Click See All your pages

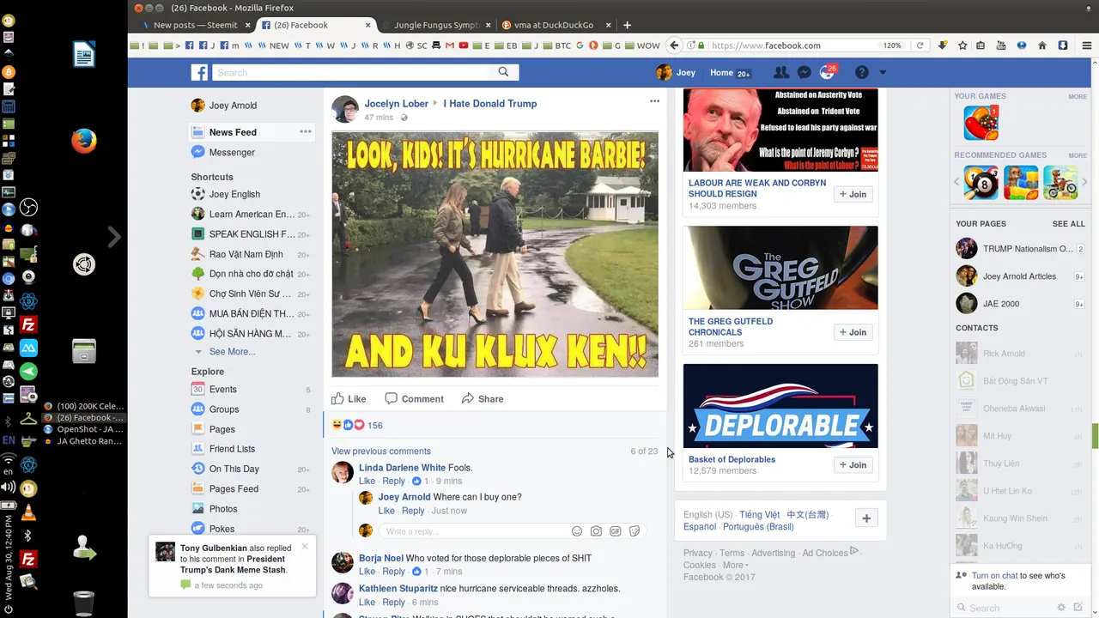(x=1068, y=224)
